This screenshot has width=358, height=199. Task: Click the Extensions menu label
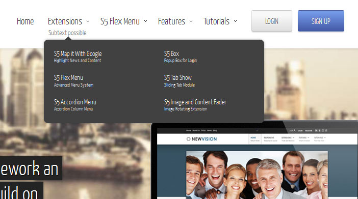[65, 21]
